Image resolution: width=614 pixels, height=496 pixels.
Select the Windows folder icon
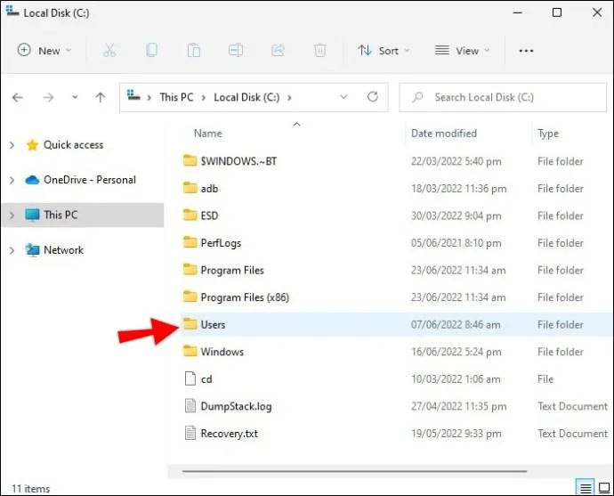tap(190, 352)
